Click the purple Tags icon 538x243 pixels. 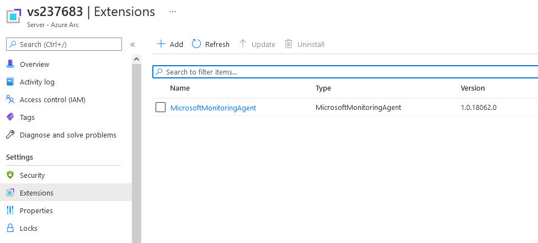pos(10,117)
